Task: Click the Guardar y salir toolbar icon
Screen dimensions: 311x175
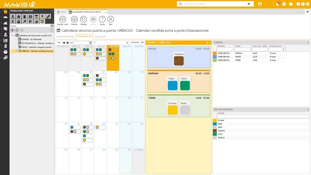Action: [x=62, y=19]
